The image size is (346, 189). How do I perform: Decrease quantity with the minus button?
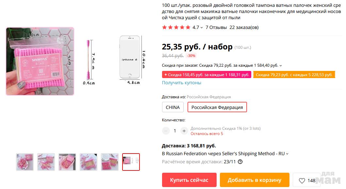tap(166, 131)
